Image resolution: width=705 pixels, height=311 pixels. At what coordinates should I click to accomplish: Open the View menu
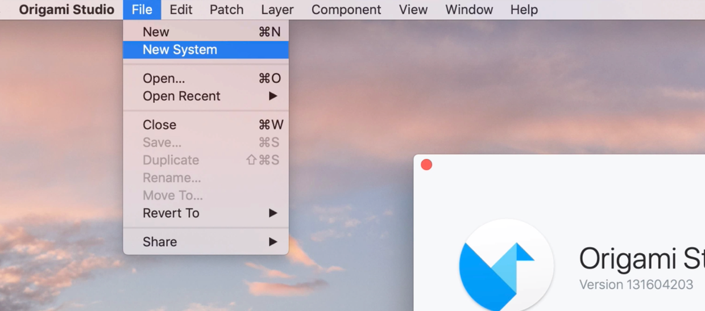tap(413, 10)
